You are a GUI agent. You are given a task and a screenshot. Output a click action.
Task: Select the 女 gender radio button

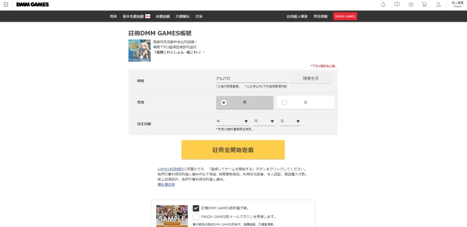pyautogui.click(x=305, y=103)
